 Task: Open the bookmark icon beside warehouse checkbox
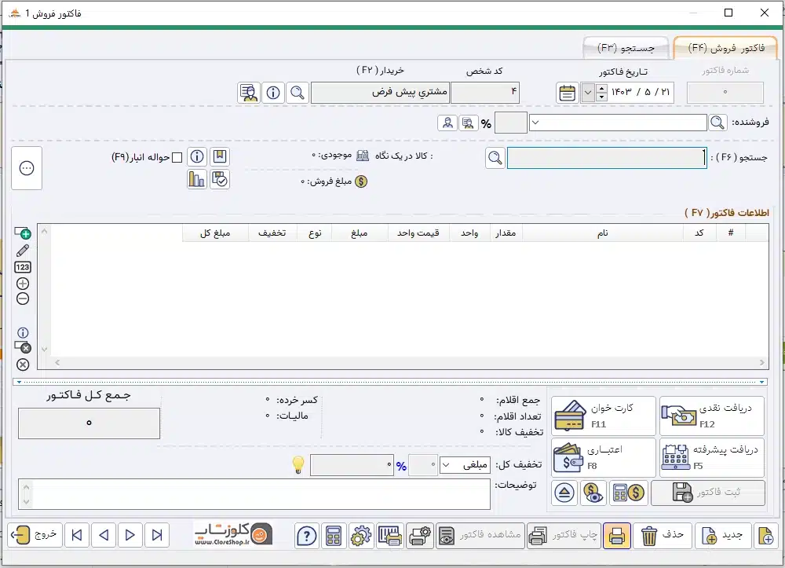(x=220, y=157)
